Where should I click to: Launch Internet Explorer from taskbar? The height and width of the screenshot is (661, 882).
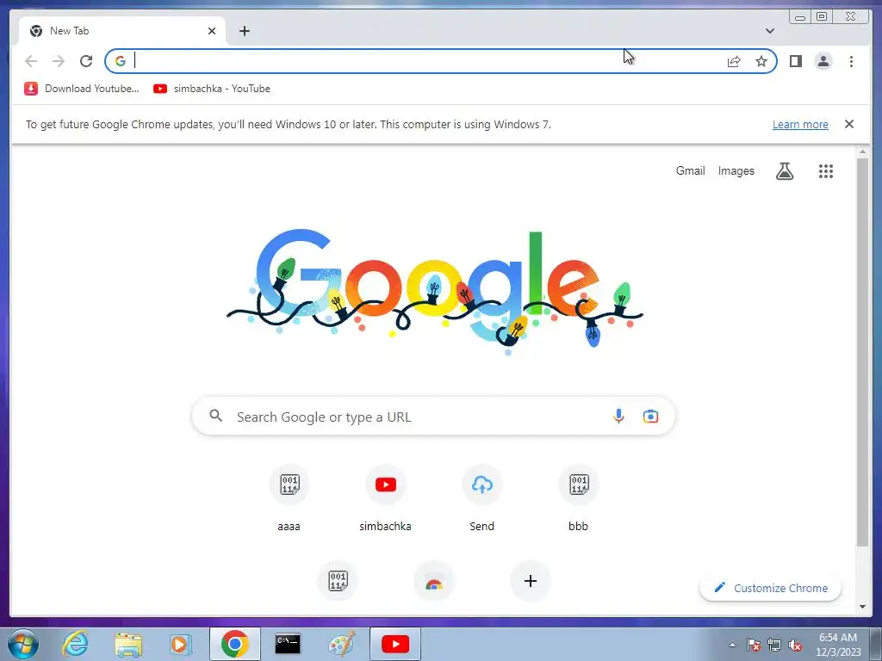pos(76,644)
